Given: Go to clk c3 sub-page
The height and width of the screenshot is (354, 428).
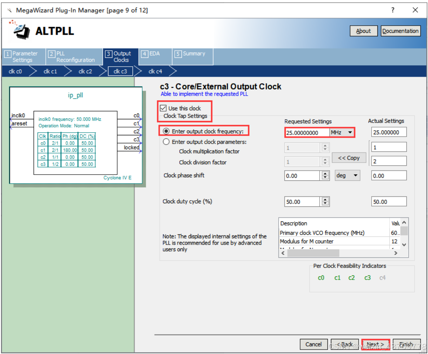Looking at the screenshot, I should click(x=120, y=71).
